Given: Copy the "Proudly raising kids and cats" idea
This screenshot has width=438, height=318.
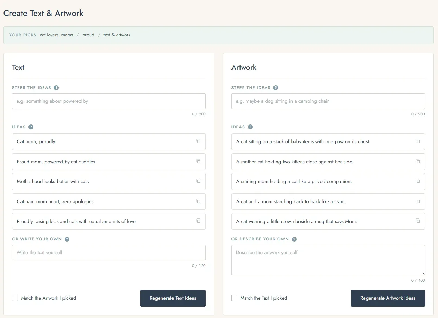Looking at the screenshot, I should coord(199,221).
